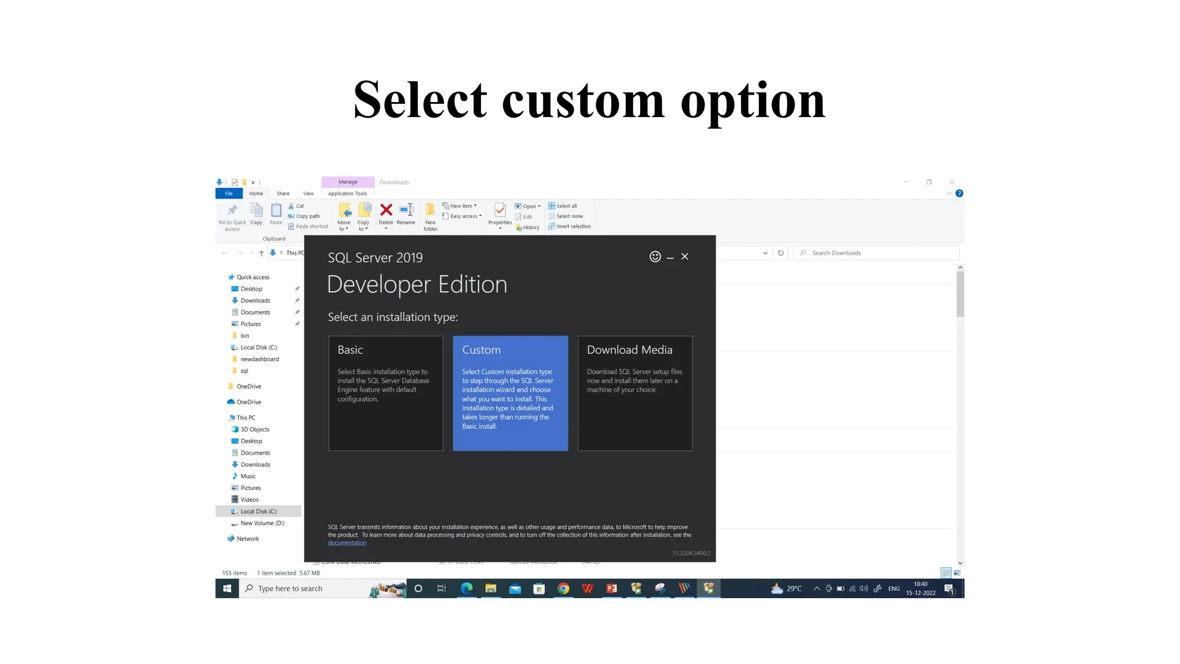The image size is (1180, 664).
Task: Click Copy path command
Action: pyautogui.click(x=304, y=216)
